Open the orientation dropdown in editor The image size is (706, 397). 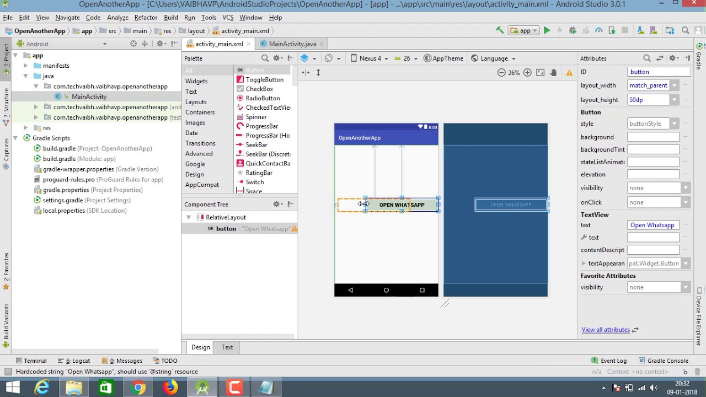[x=332, y=58]
